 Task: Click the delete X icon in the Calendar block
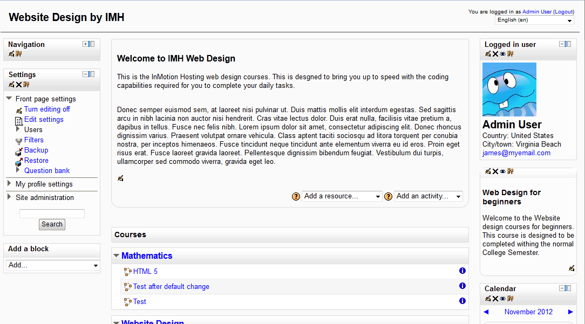[x=495, y=298]
